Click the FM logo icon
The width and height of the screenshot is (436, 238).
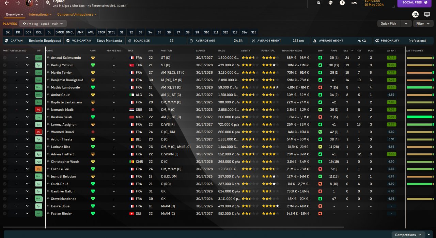354,3
